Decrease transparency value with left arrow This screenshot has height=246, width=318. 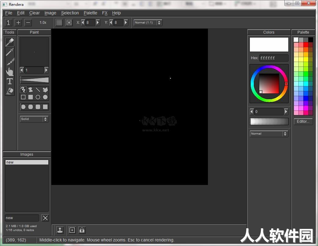pyautogui.click(x=252, y=112)
